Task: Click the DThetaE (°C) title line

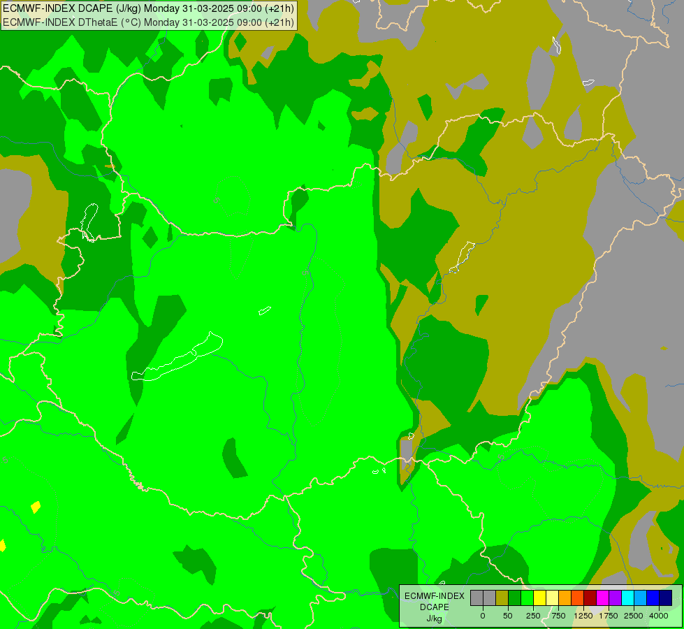Action: (148, 22)
